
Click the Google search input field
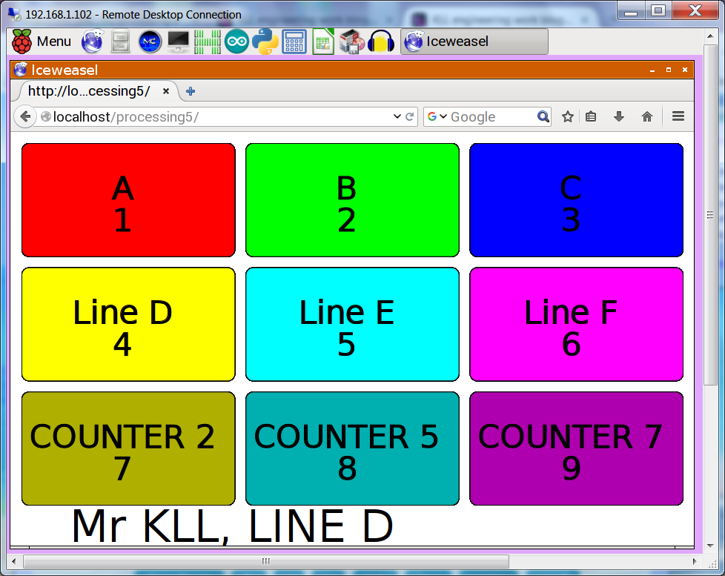click(x=489, y=116)
